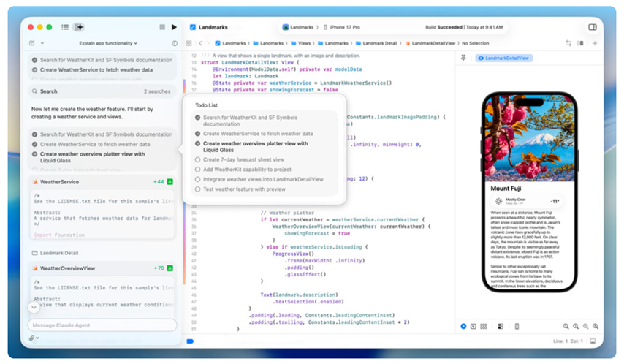Open the coding assistant sparkle panel
The width and height of the screenshot is (624, 364).
80,27
